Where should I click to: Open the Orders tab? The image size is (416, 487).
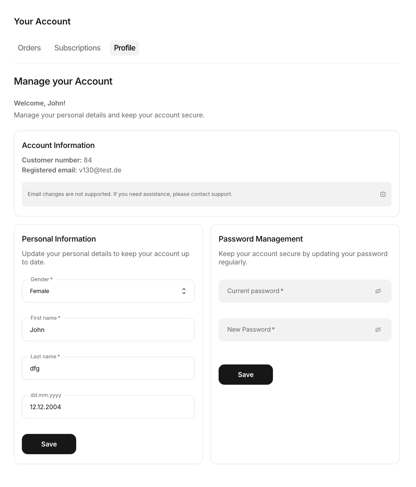(x=29, y=48)
